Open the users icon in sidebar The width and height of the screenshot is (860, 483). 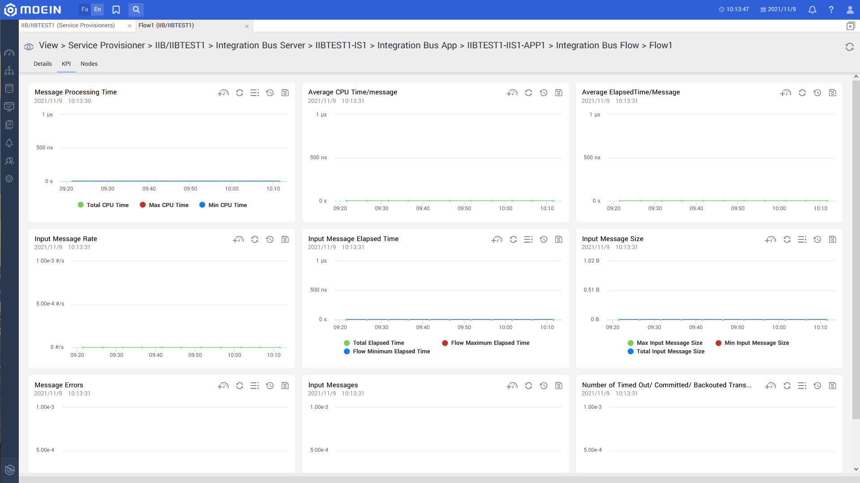pos(9,161)
